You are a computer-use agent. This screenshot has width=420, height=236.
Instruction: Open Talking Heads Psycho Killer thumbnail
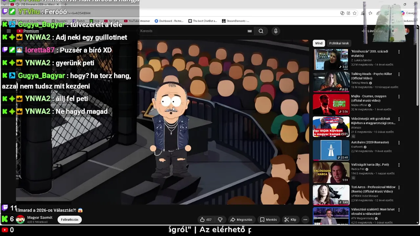point(331,82)
